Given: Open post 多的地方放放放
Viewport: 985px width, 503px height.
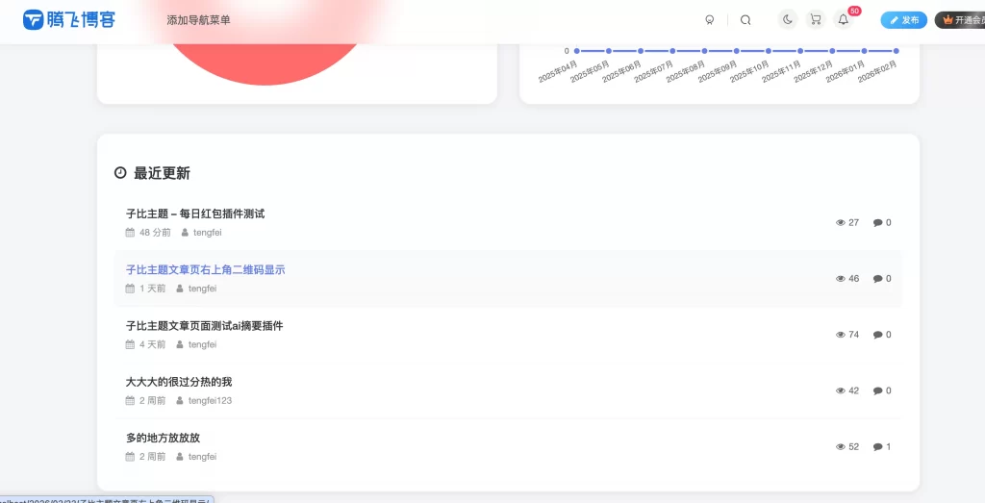Looking at the screenshot, I should [x=163, y=438].
